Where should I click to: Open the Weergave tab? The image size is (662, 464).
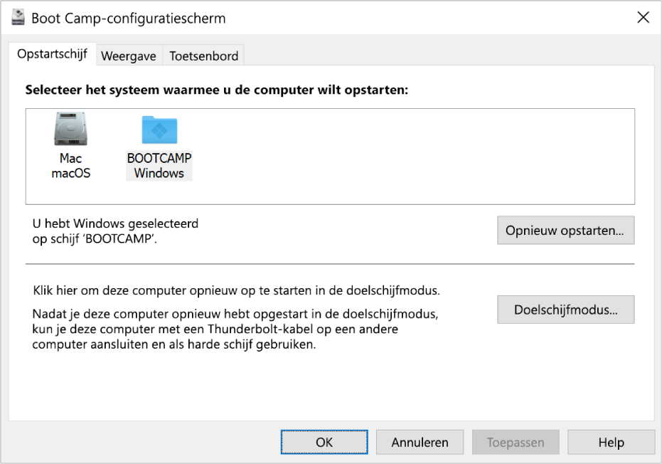tap(129, 56)
